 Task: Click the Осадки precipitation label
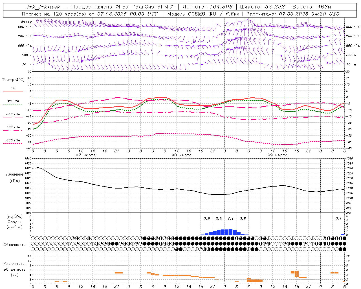[x=14, y=222]
